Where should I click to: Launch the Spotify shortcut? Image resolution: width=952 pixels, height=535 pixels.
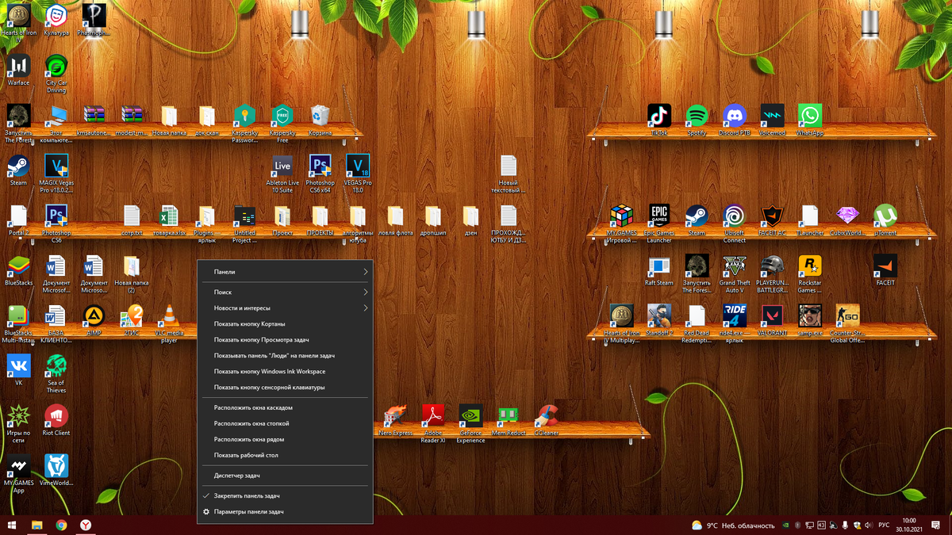pos(697,120)
